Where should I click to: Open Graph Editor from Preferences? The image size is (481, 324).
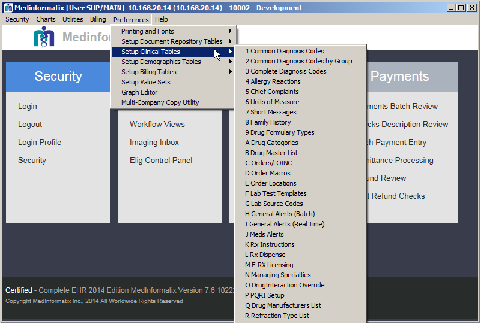[x=174, y=92]
